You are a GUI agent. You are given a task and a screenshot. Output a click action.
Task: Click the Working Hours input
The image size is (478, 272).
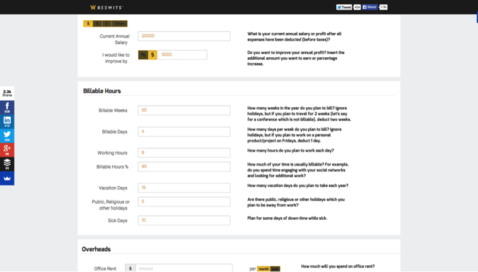[x=184, y=153]
